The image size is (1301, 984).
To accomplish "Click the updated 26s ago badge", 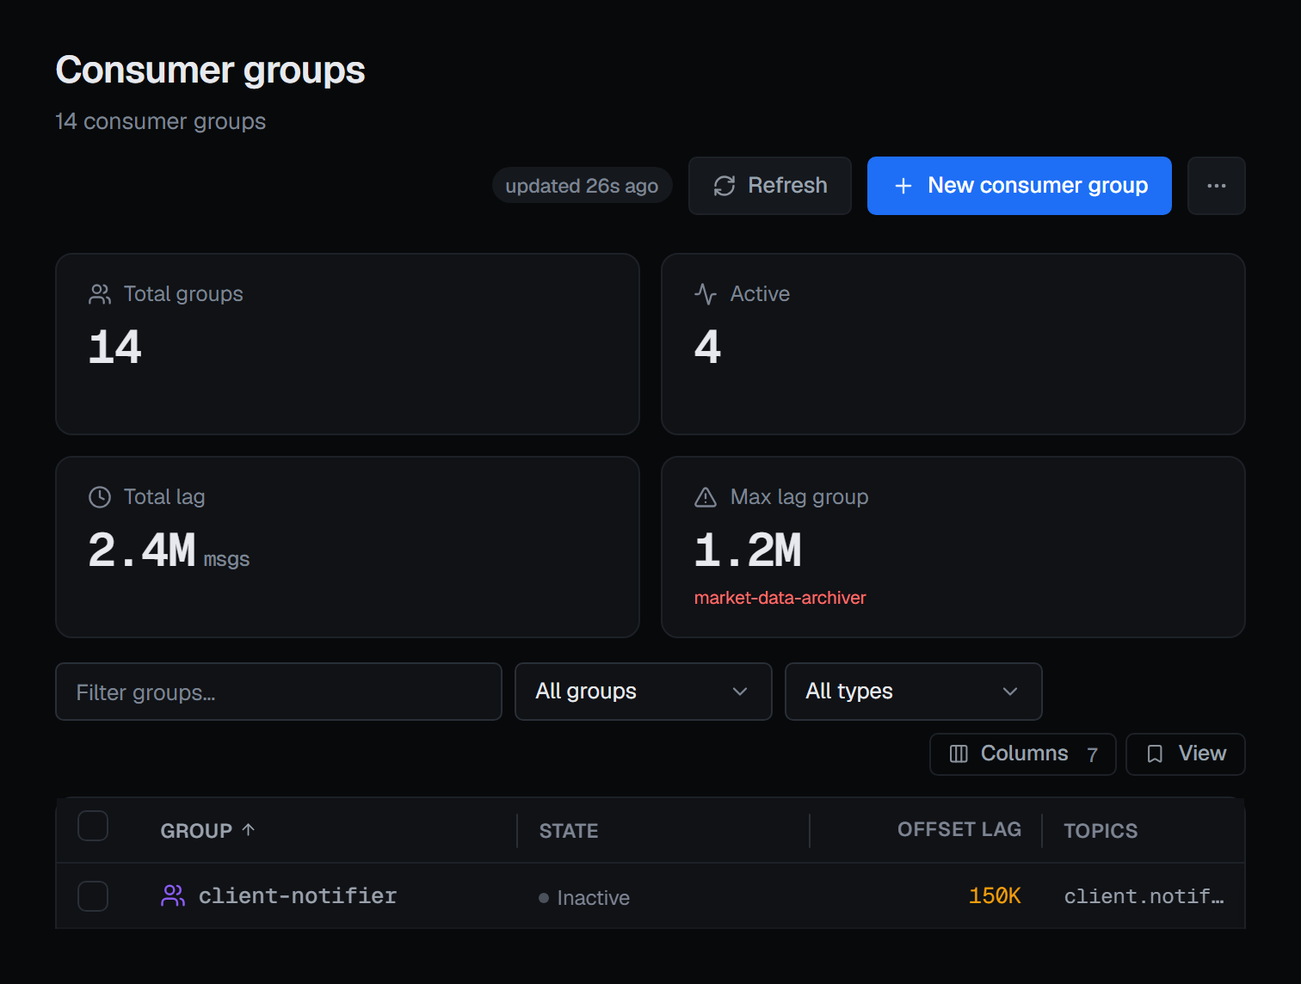I will [x=582, y=186].
